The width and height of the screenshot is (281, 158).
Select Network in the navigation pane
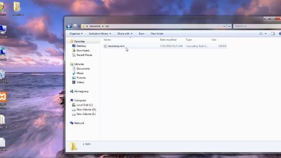pos(79,123)
